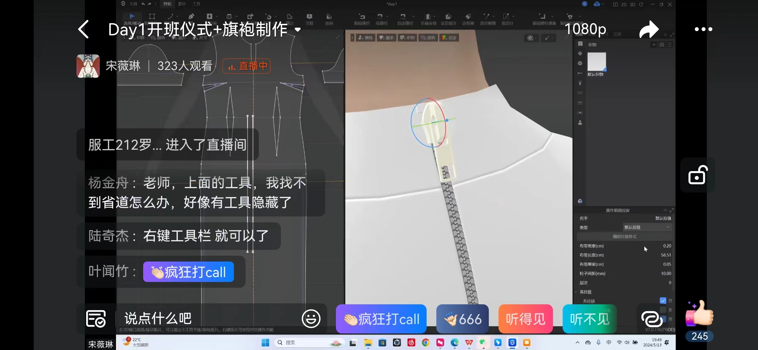
Task: Open the 类型 默认拉链 dropdown
Action: click(x=647, y=227)
